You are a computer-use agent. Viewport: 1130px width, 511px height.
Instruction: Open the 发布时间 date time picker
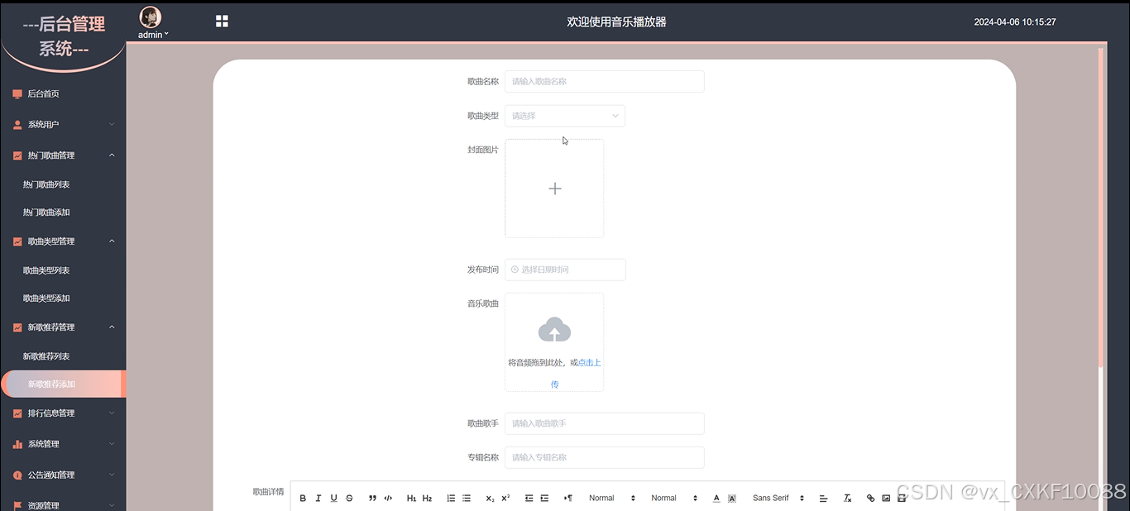pos(565,270)
